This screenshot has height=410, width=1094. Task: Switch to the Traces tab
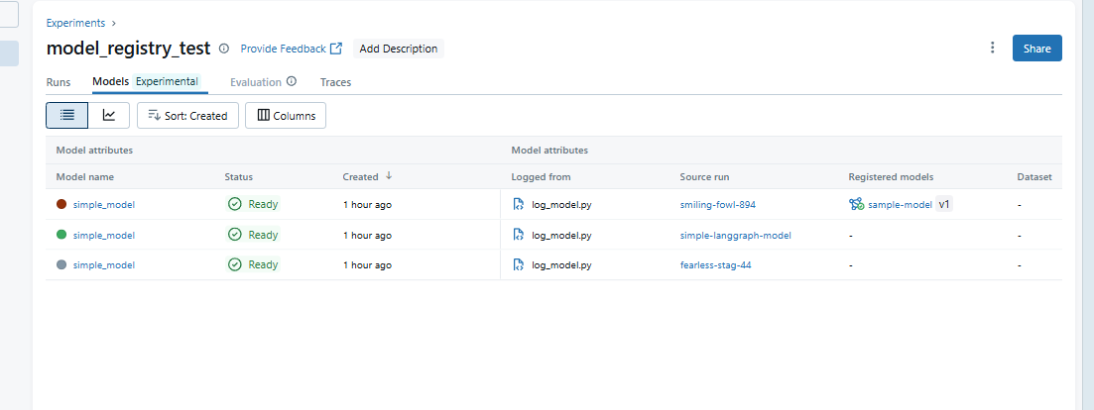(335, 82)
